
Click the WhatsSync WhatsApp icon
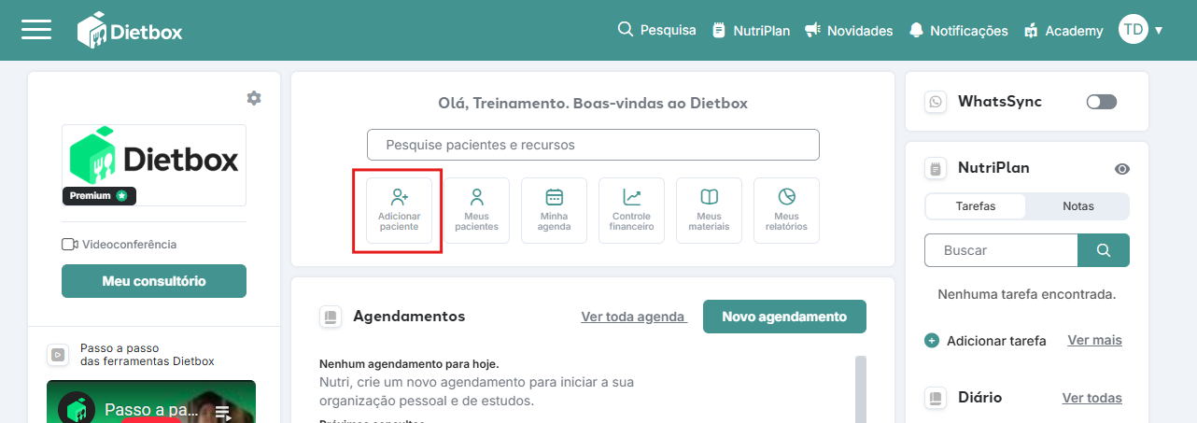(x=936, y=102)
